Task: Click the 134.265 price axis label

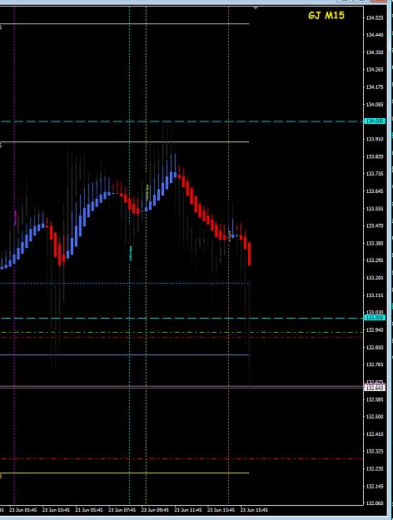Action: coord(375,70)
